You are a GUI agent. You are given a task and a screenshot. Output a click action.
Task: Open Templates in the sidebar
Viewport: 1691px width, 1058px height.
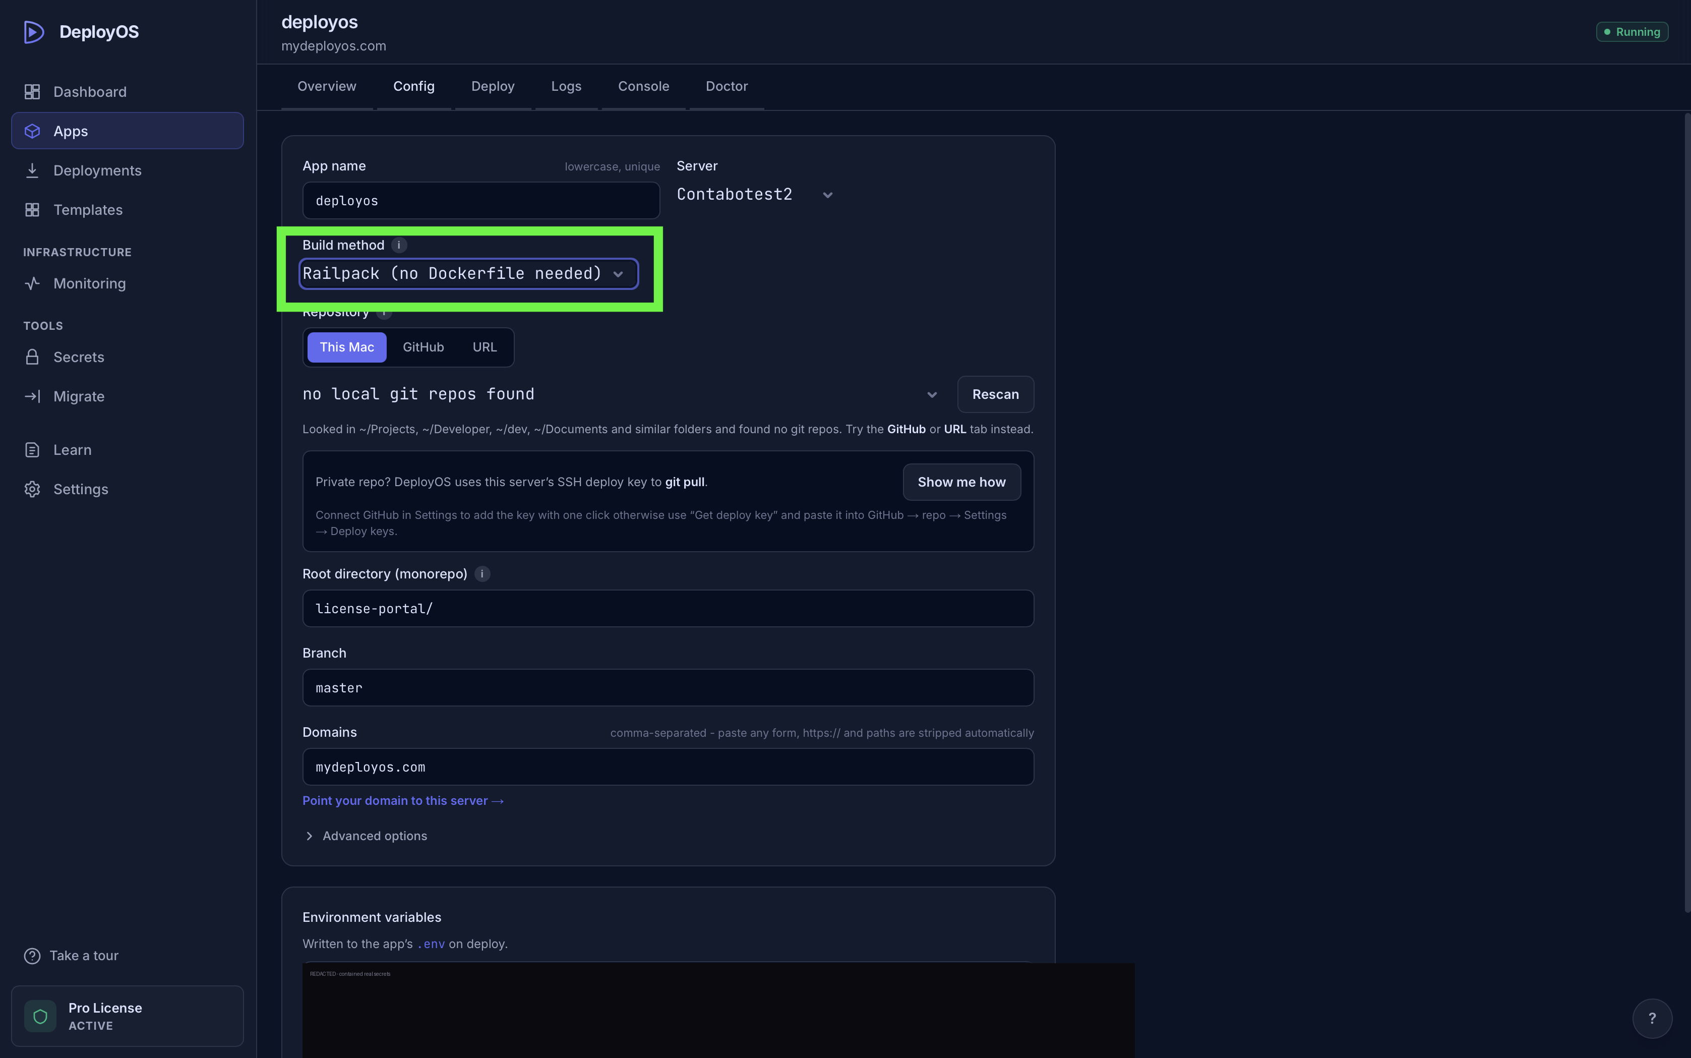pos(128,210)
